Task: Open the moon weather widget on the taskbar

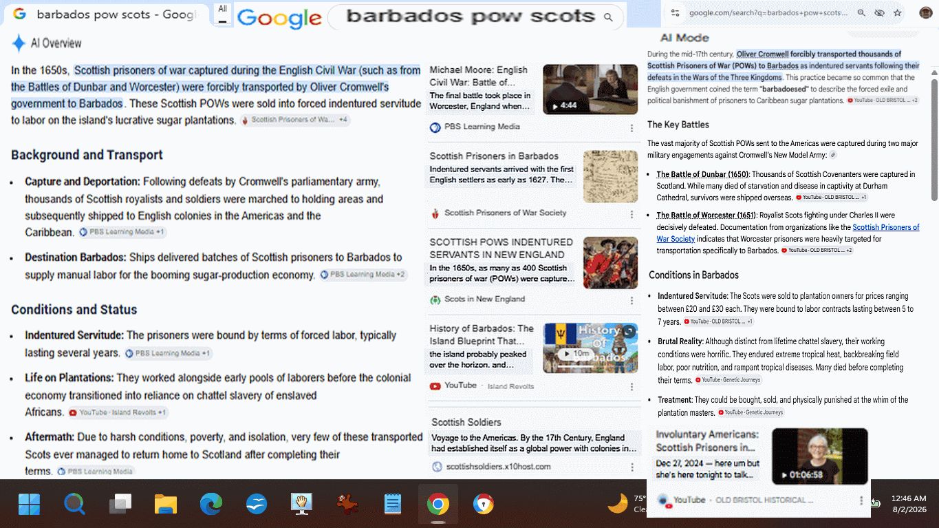Action: coord(618,504)
